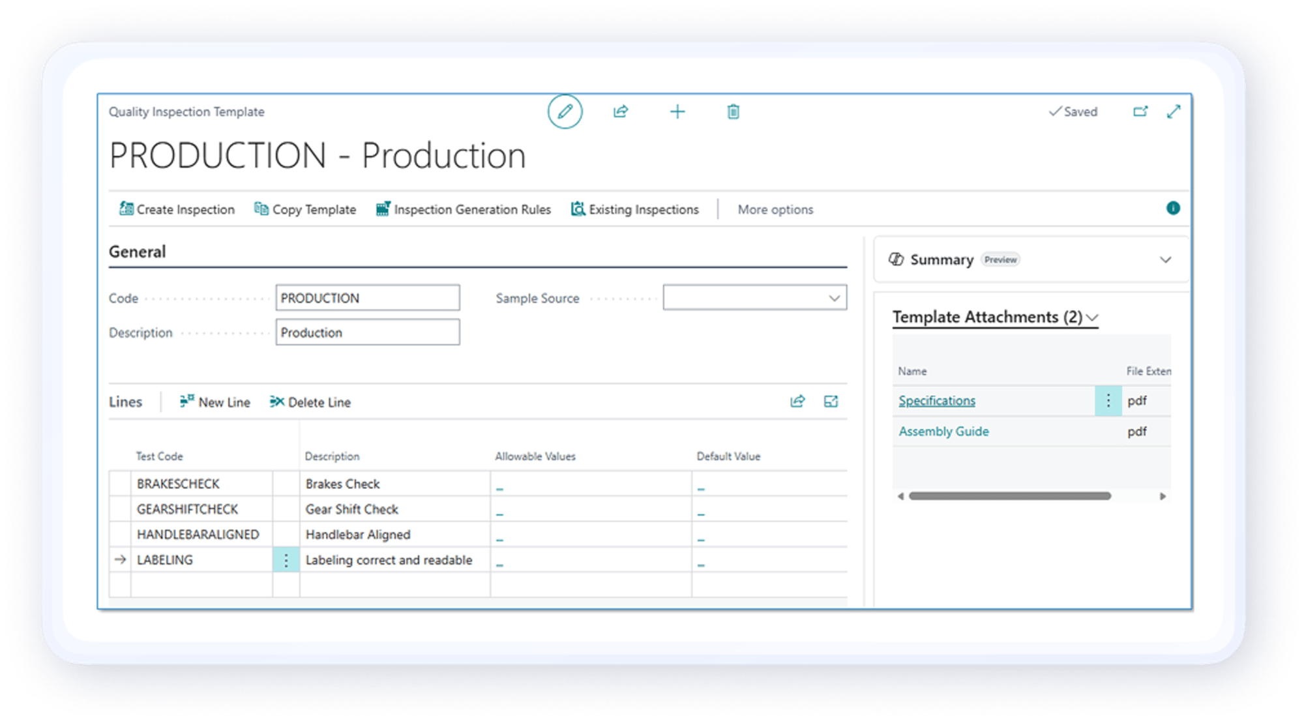1304x723 pixels.
Task: Open Existing Inspections
Action: (x=635, y=209)
